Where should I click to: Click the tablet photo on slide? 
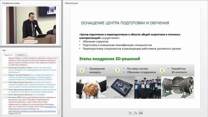click(x=121, y=87)
